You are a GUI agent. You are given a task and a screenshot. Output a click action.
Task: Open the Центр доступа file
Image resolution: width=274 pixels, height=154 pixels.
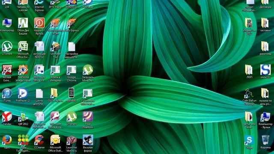coord(39,97)
